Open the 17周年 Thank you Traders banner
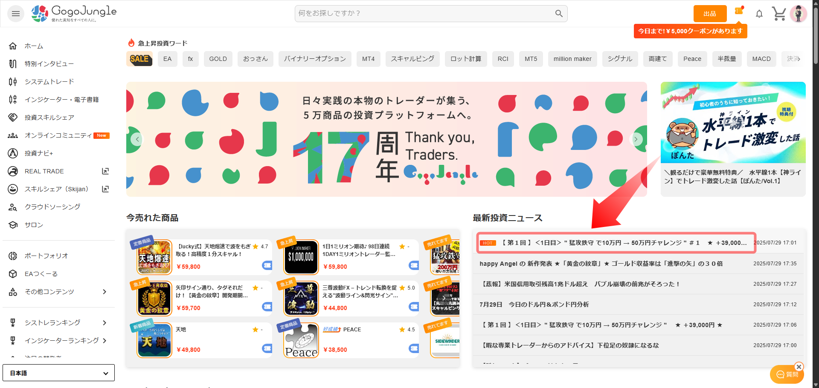 386,139
